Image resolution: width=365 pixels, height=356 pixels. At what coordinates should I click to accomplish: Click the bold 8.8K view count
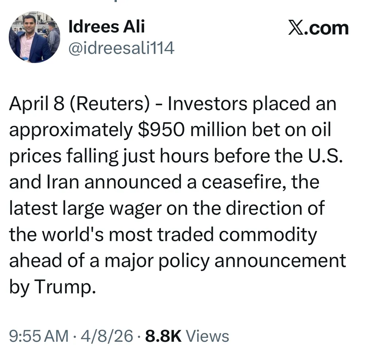coord(163,336)
